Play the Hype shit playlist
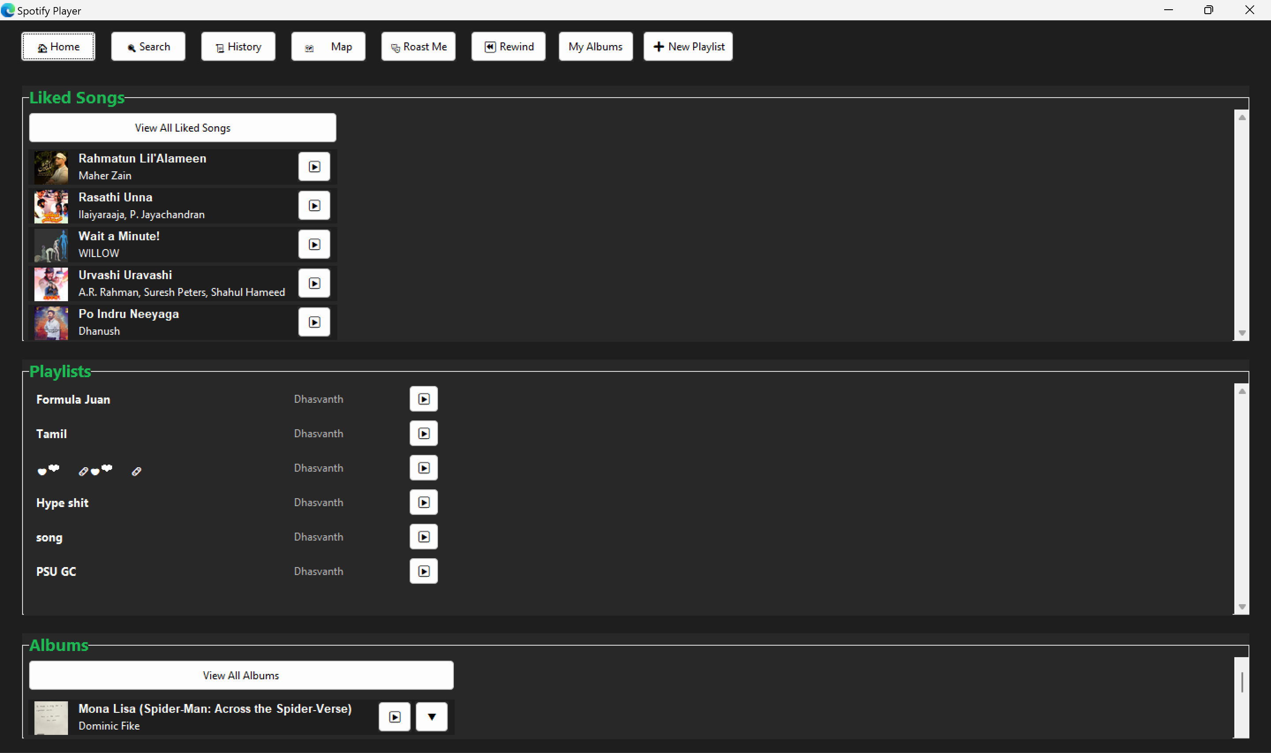 (x=423, y=502)
